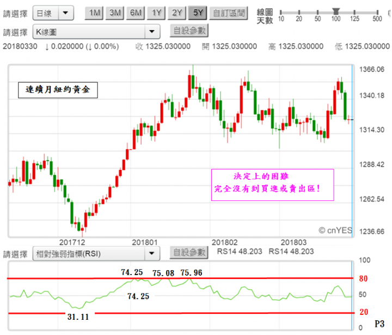The height and width of the screenshot is (335, 392).
Task: Open the 相對強弱指標(RSI) indicator dropdown
Action: (x=96, y=254)
